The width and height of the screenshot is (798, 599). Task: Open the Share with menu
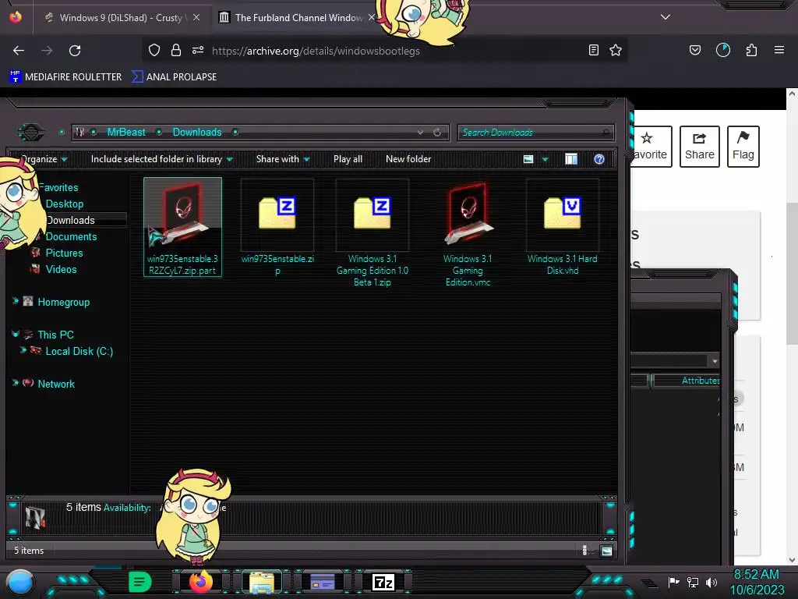coord(282,159)
